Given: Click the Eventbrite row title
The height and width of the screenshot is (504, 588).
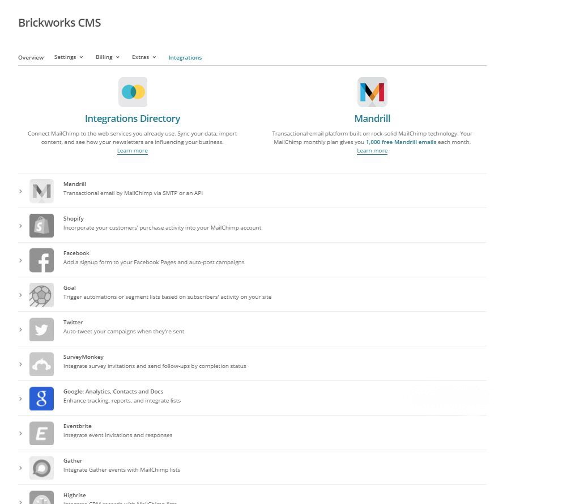Looking at the screenshot, I should click(x=77, y=426).
